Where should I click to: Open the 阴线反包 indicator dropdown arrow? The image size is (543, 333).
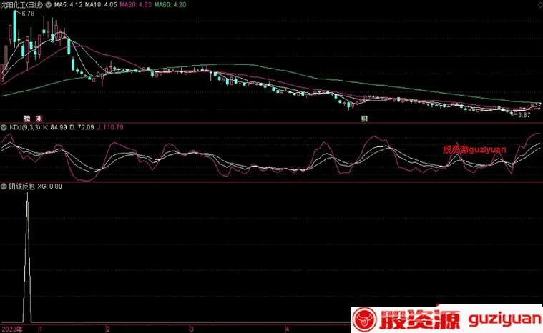[4, 187]
